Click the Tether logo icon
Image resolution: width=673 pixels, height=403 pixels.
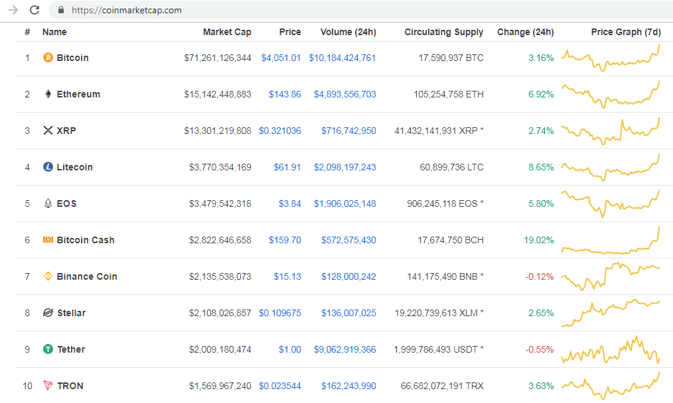[48, 349]
